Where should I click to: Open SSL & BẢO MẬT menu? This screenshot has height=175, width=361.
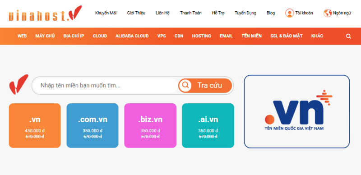coord(286,36)
